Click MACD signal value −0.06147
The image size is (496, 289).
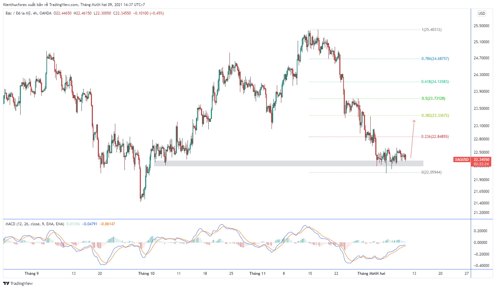click(107, 224)
